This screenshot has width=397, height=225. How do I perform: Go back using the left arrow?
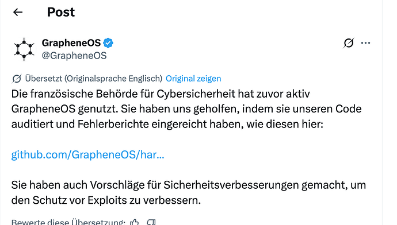18,12
